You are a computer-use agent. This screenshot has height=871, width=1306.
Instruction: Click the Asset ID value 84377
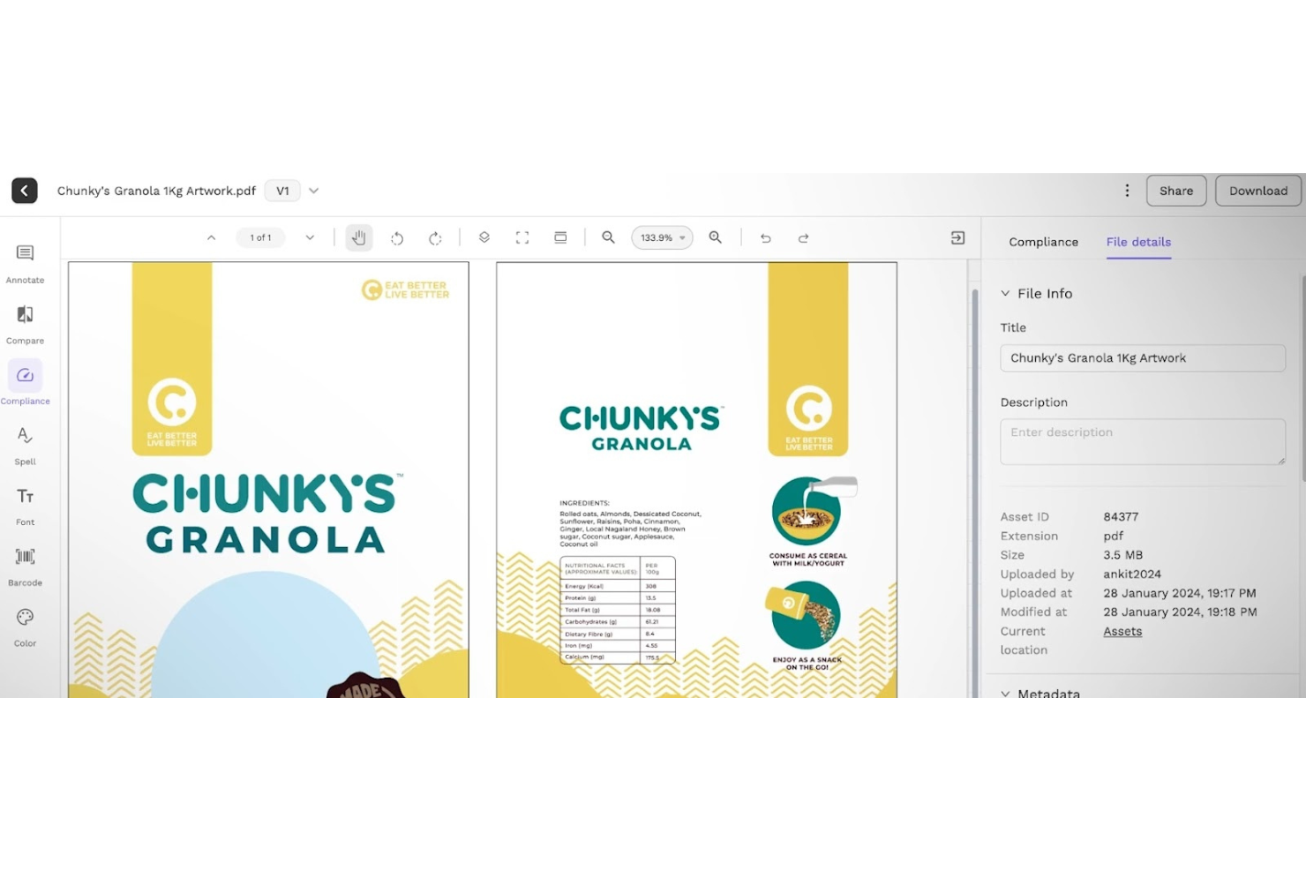click(x=1121, y=516)
